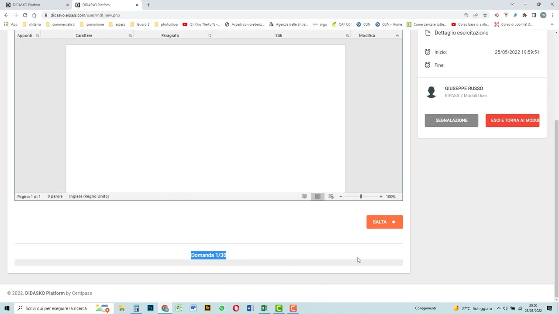The height and width of the screenshot is (314, 559).
Task: Switch Word to Read Mode view
Action: [x=304, y=197]
